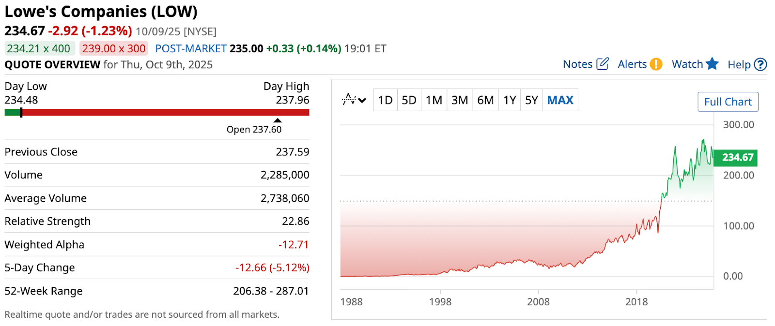
Task: Select the 1D chart range
Action: (x=385, y=100)
